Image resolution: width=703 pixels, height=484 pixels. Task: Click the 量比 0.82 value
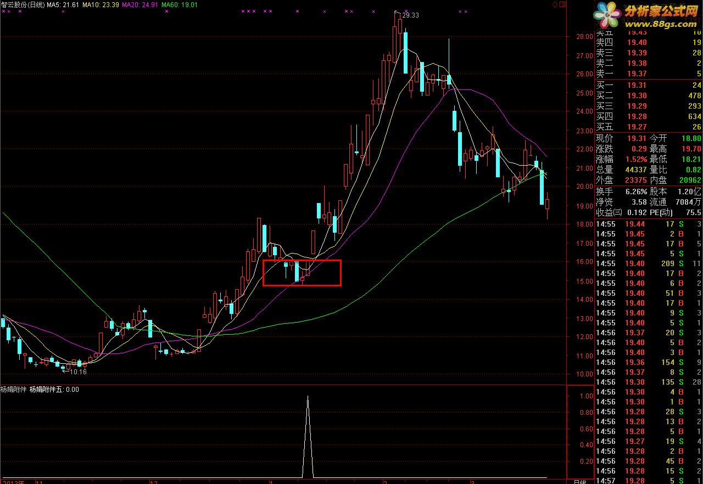click(x=693, y=170)
